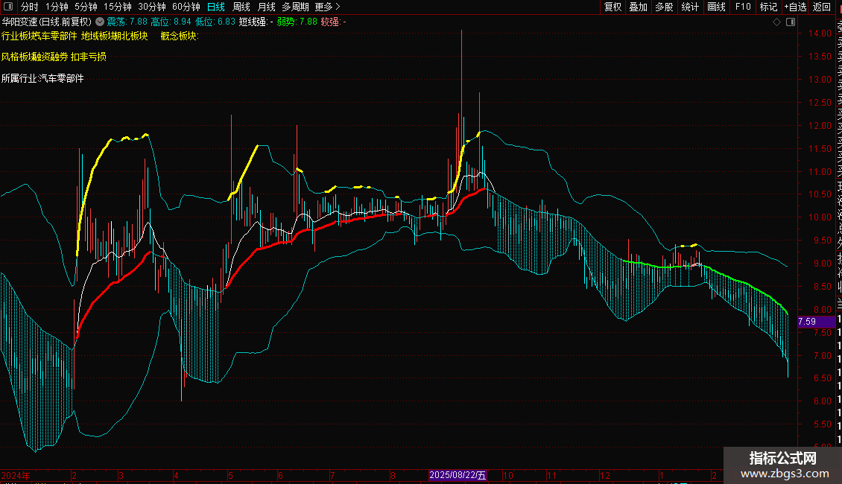
Task: Select the 15分钟 period tab
Action: click(117, 7)
